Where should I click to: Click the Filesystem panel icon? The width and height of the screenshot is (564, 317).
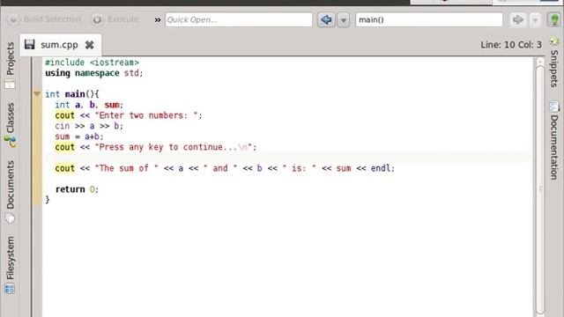point(10,289)
